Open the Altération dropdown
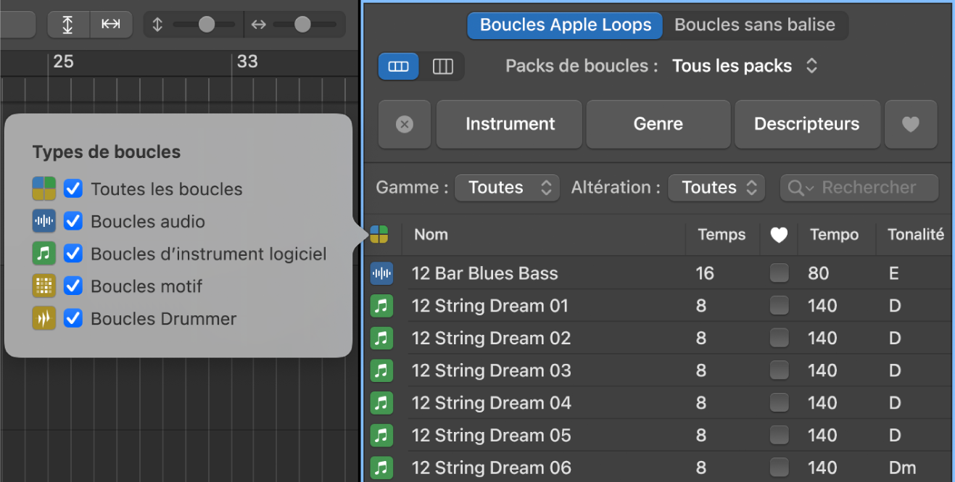955x482 pixels. tap(716, 188)
